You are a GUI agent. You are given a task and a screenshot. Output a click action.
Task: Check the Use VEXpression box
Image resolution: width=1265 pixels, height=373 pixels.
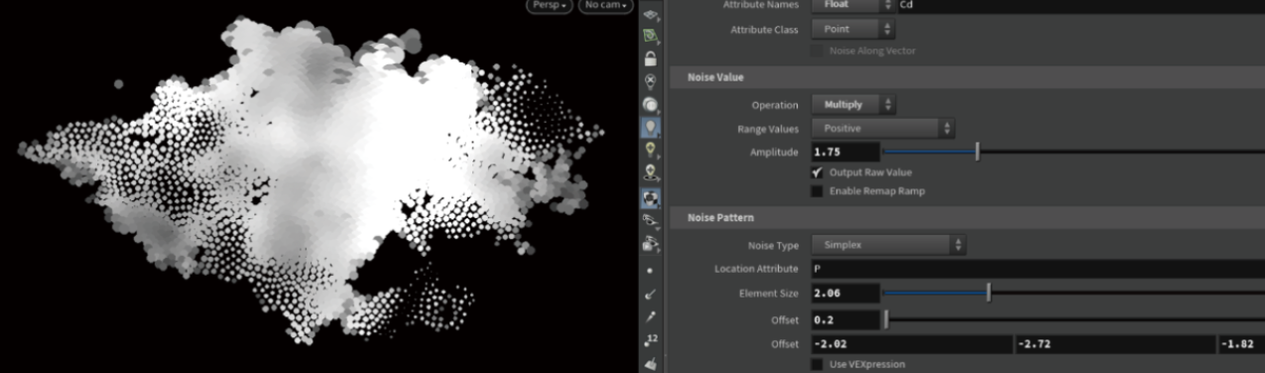click(818, 364)
